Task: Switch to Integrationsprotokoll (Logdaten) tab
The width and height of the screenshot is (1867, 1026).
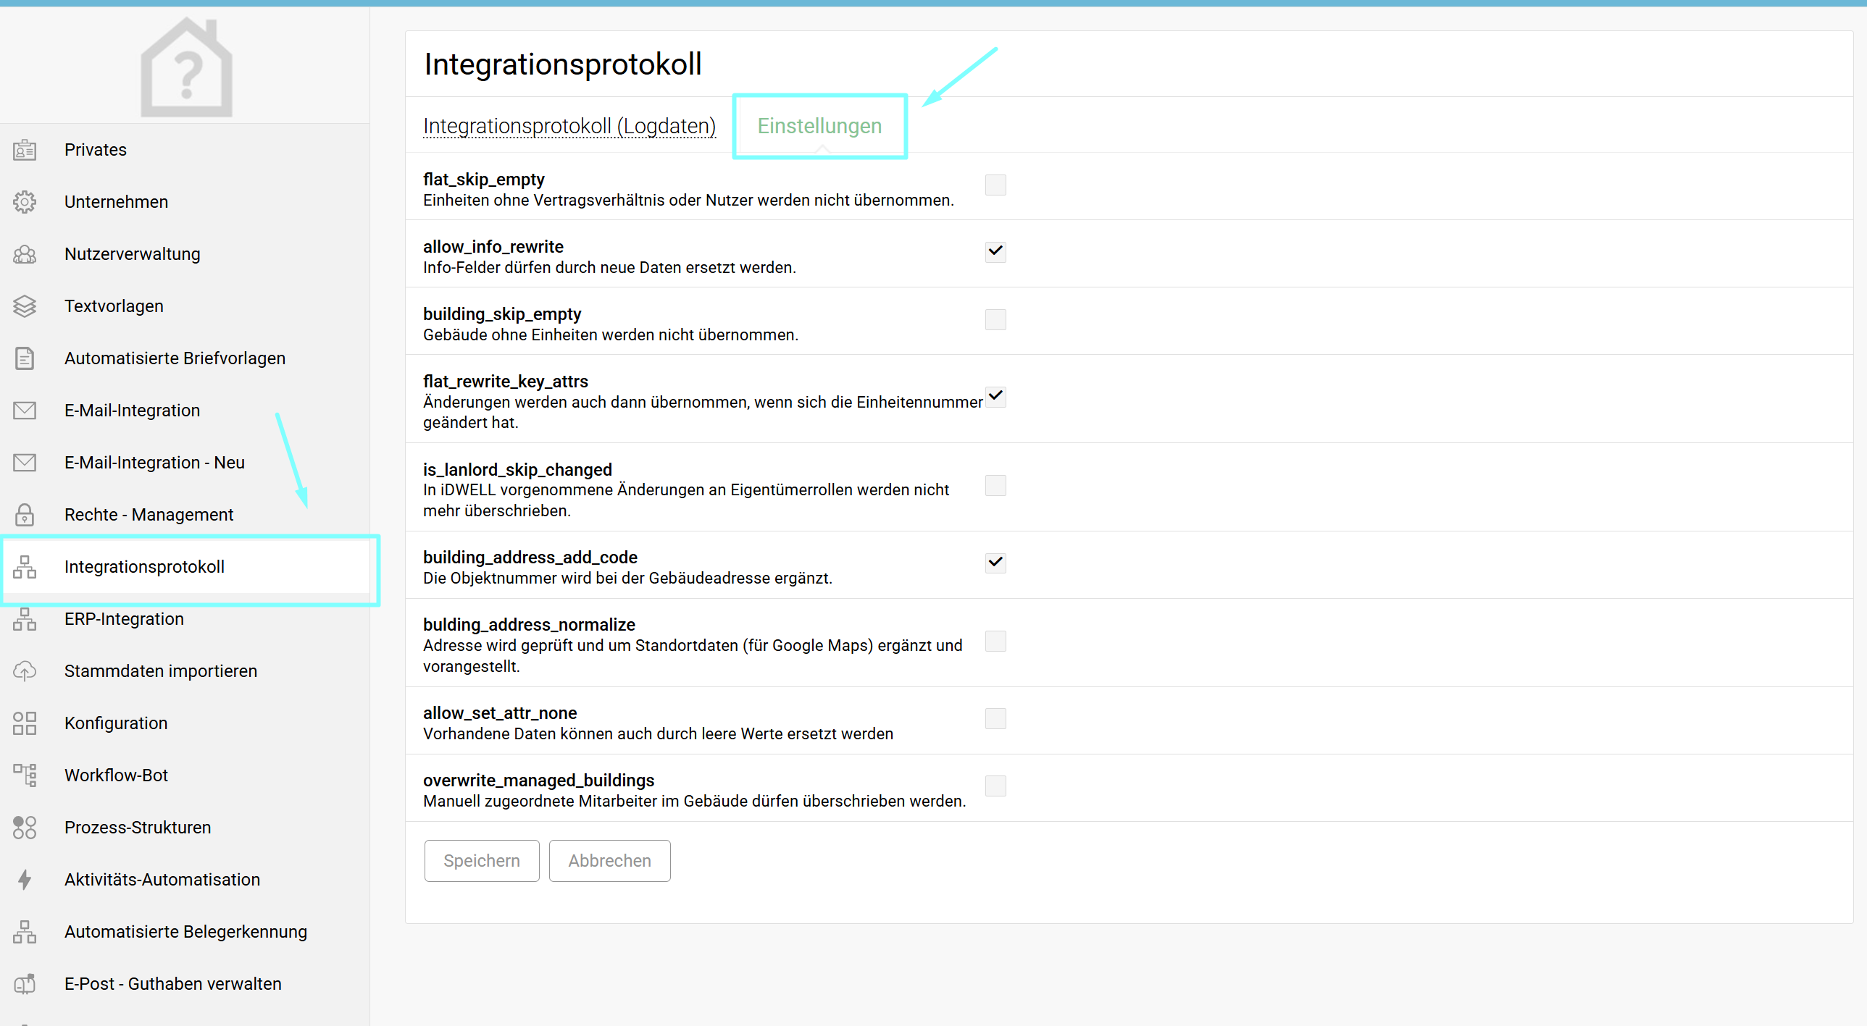Action: pos(569,126)
